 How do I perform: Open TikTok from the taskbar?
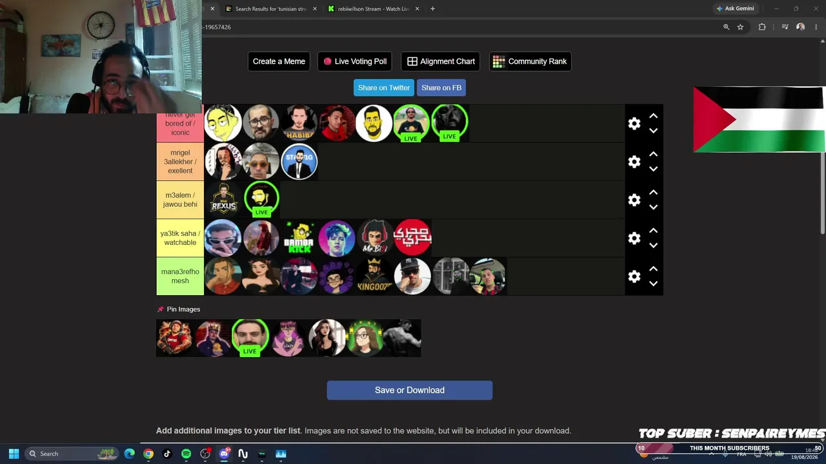click(167, 454)
